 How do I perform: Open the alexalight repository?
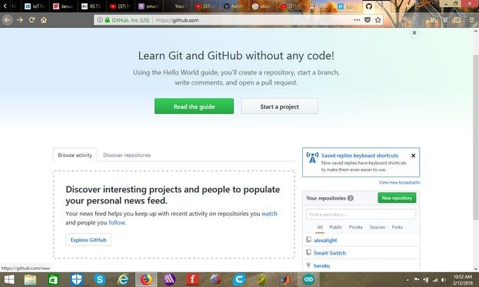[x=325, y=241]
